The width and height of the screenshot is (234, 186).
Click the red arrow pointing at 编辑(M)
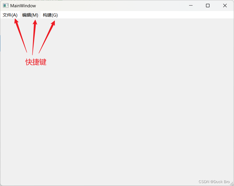(34, 36)
